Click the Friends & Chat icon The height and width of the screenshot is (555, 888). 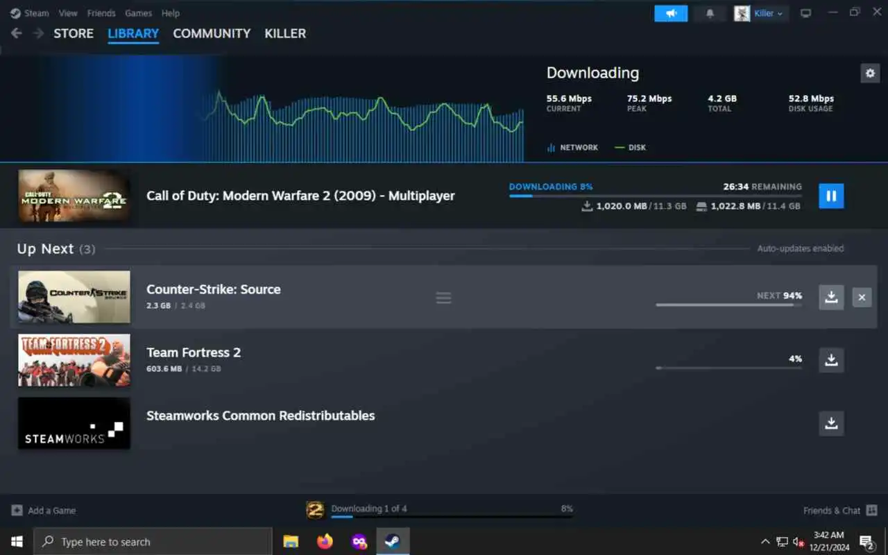coord(872,511)
